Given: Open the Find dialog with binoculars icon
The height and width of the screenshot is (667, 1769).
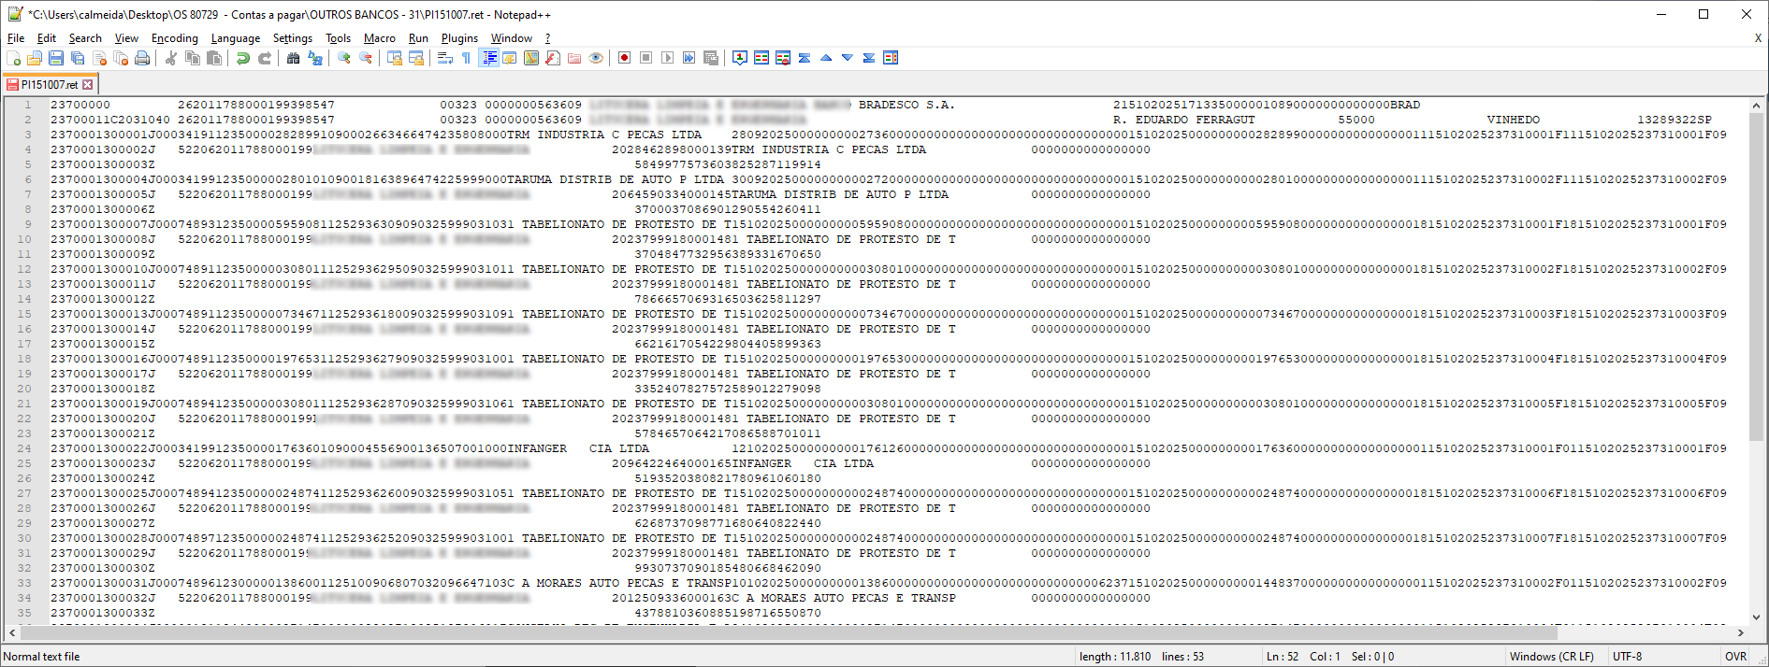Looking at the screenshot, I should click(x=293, y=58).
